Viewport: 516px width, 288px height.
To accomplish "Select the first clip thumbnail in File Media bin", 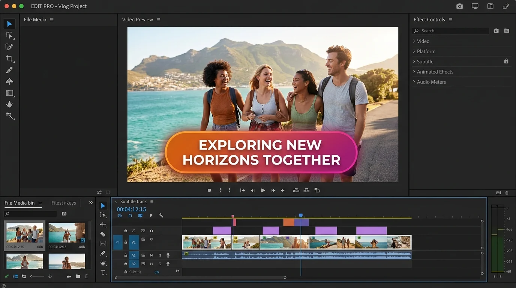I will click(x=24, y=232).
